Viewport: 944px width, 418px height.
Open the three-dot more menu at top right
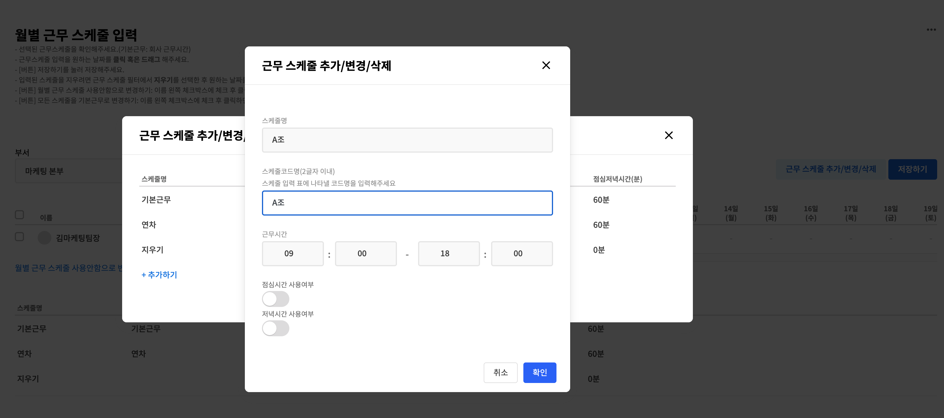tap(931, 30)
